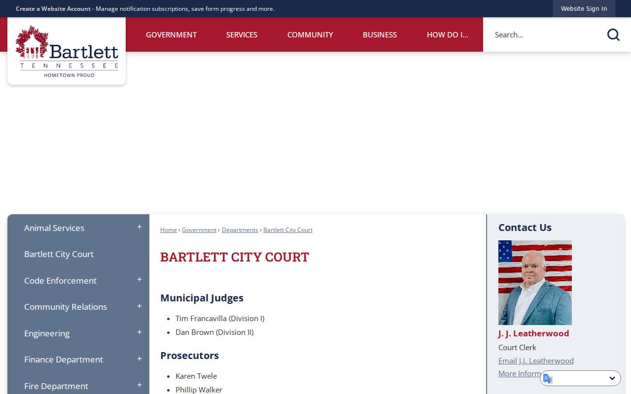Click the Karen Twele prosecutor entry
Image resolution: width=631 pixels, height=394 pixels.
[x=196, y=376]
